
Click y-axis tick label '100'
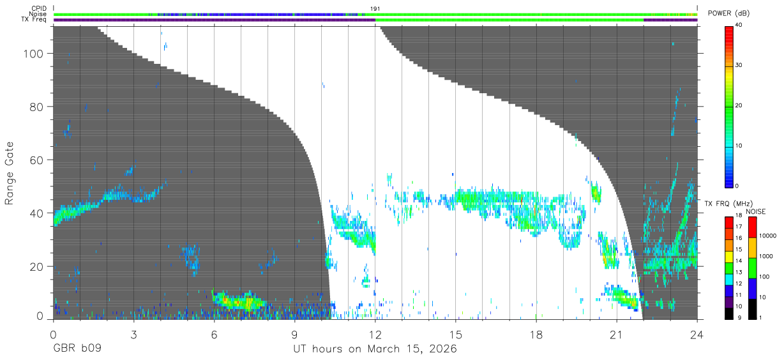(33, 54)
